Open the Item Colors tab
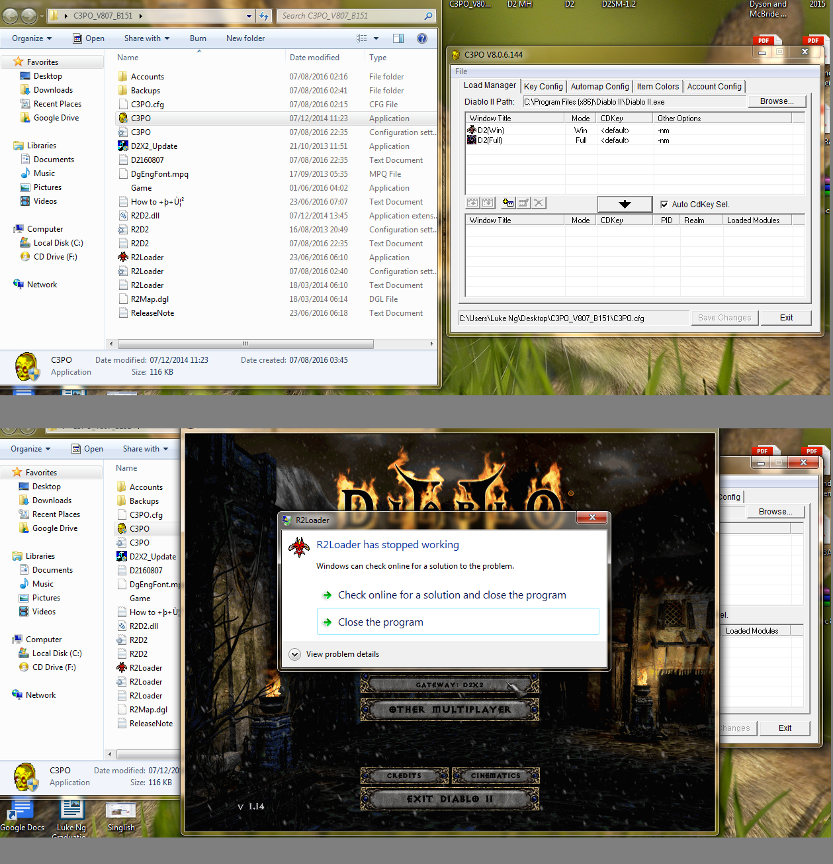This screenshot has width=833, height=864. [x=658, y=87]
